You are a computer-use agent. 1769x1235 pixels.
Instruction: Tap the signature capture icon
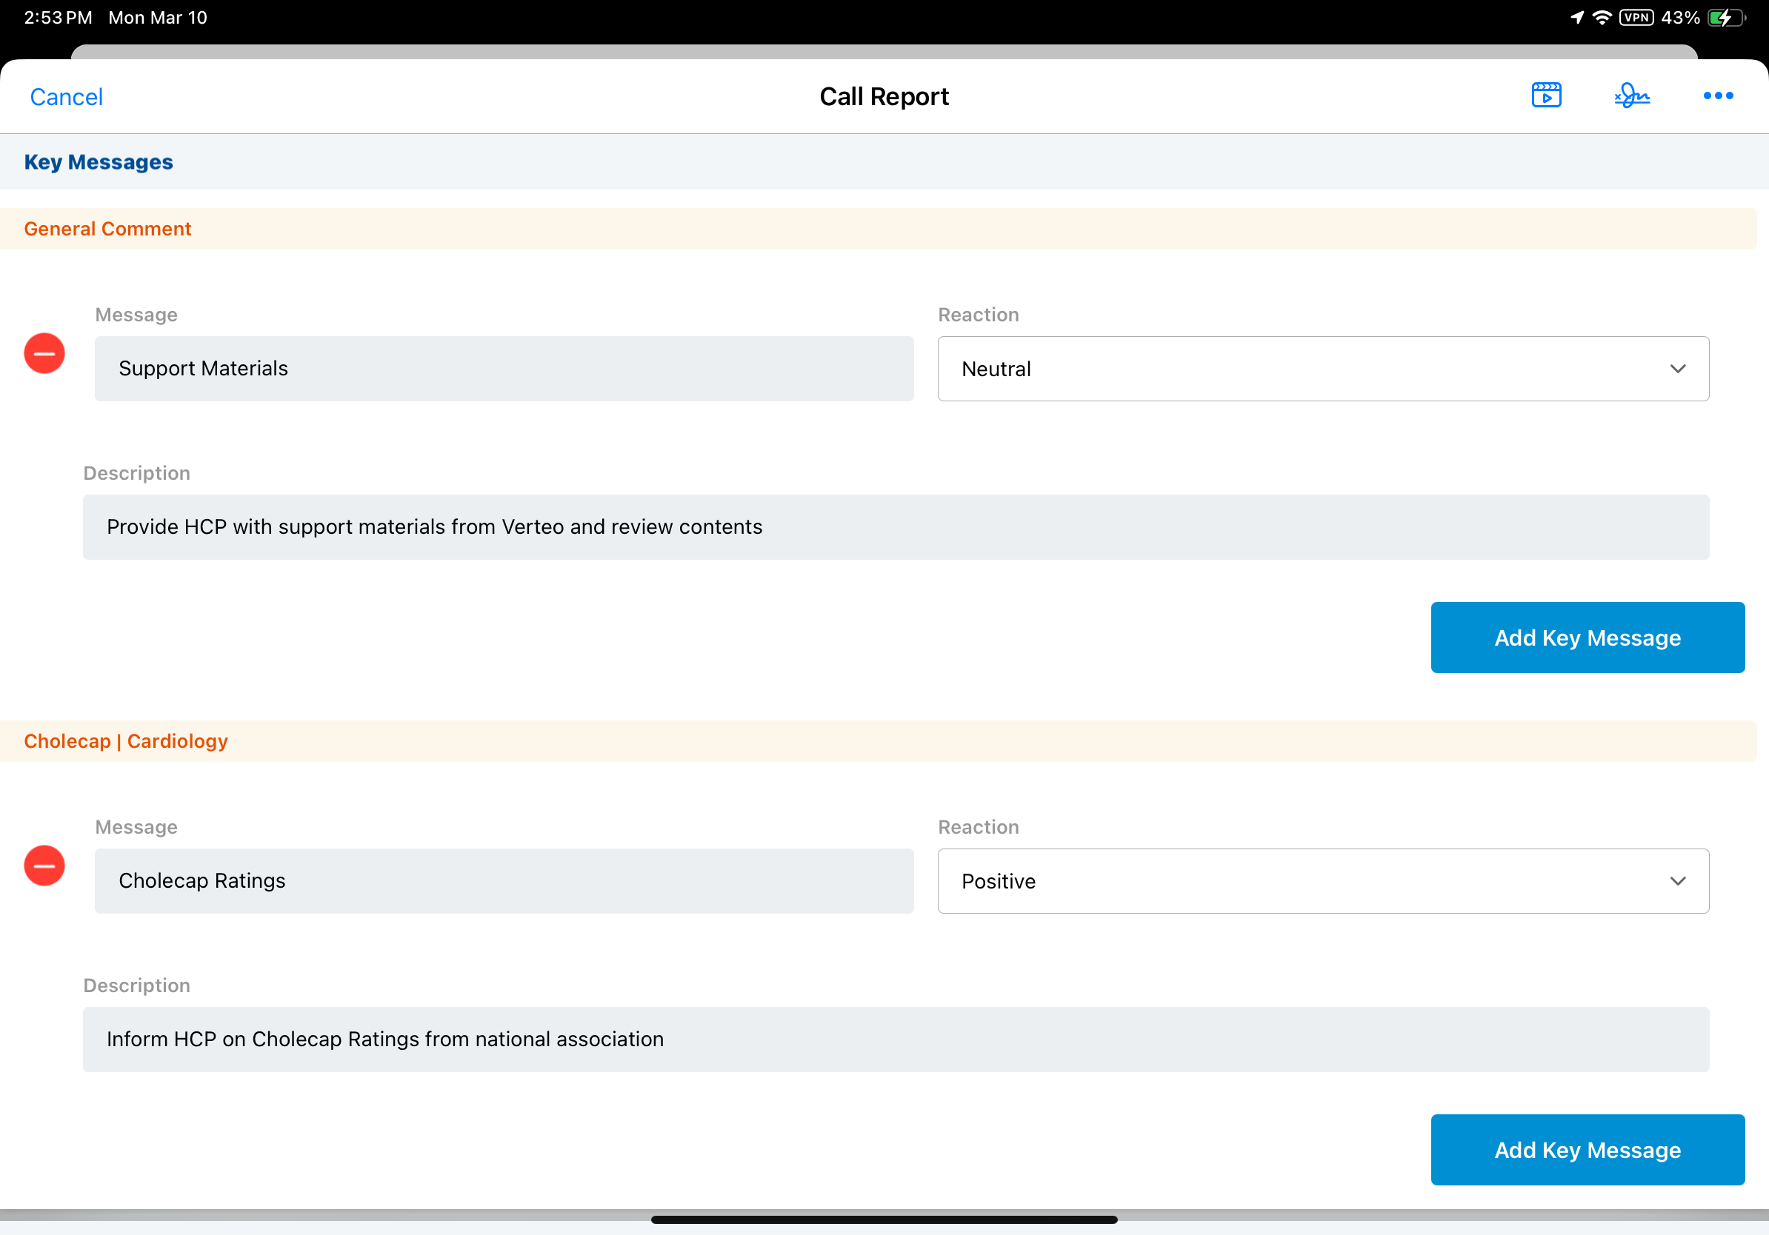pos(1632,96)
